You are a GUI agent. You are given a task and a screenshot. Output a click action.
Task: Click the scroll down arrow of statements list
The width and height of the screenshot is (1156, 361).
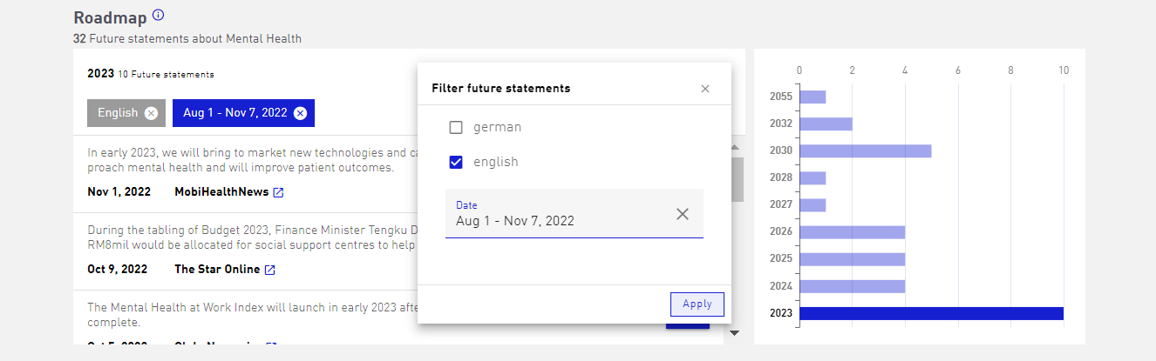click(x=734, y=332)
